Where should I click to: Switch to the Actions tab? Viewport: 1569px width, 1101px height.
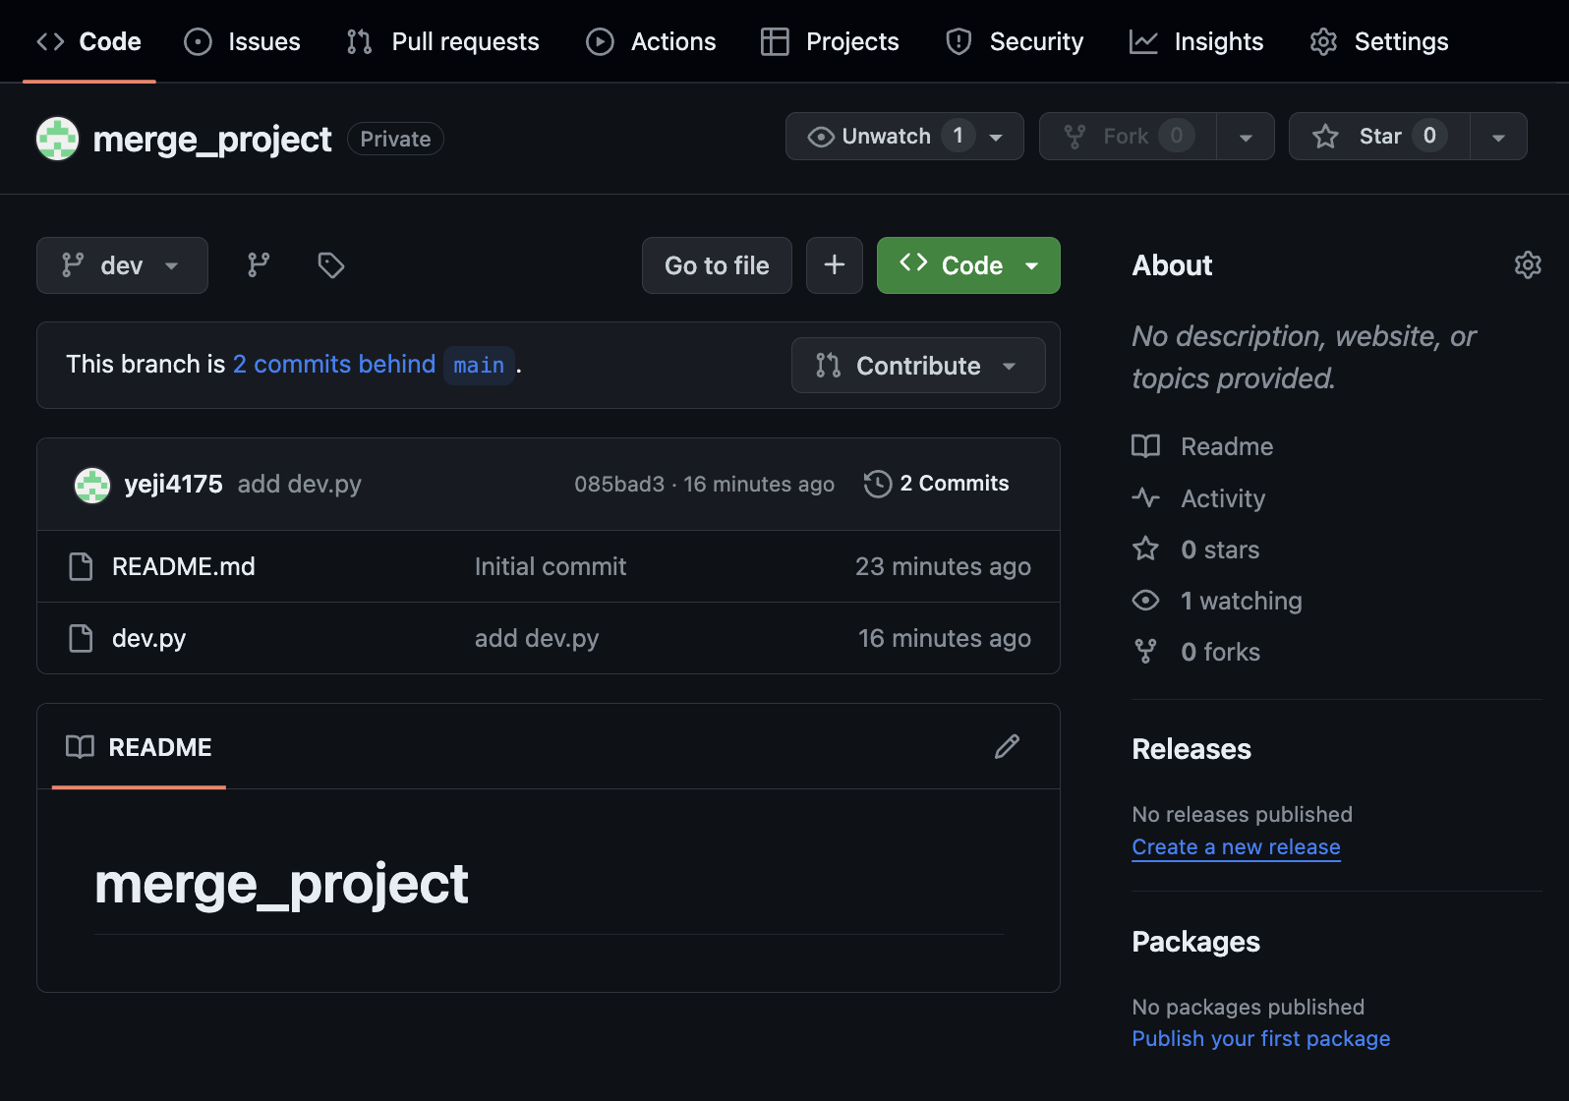click(651, 41)
